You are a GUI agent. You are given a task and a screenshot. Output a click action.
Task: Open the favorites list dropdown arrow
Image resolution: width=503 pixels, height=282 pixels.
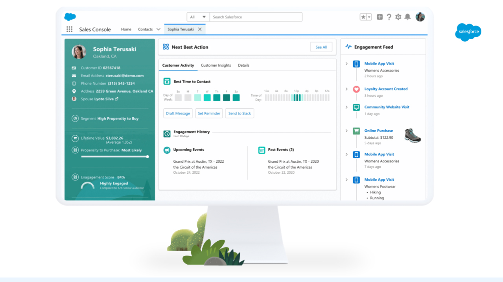369,17
